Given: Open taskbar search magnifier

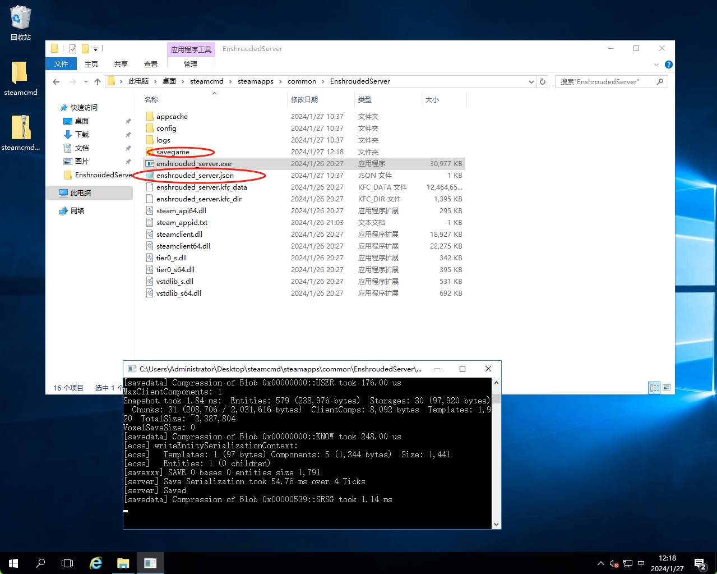Looking at the screenshot, I should [40, 563].
